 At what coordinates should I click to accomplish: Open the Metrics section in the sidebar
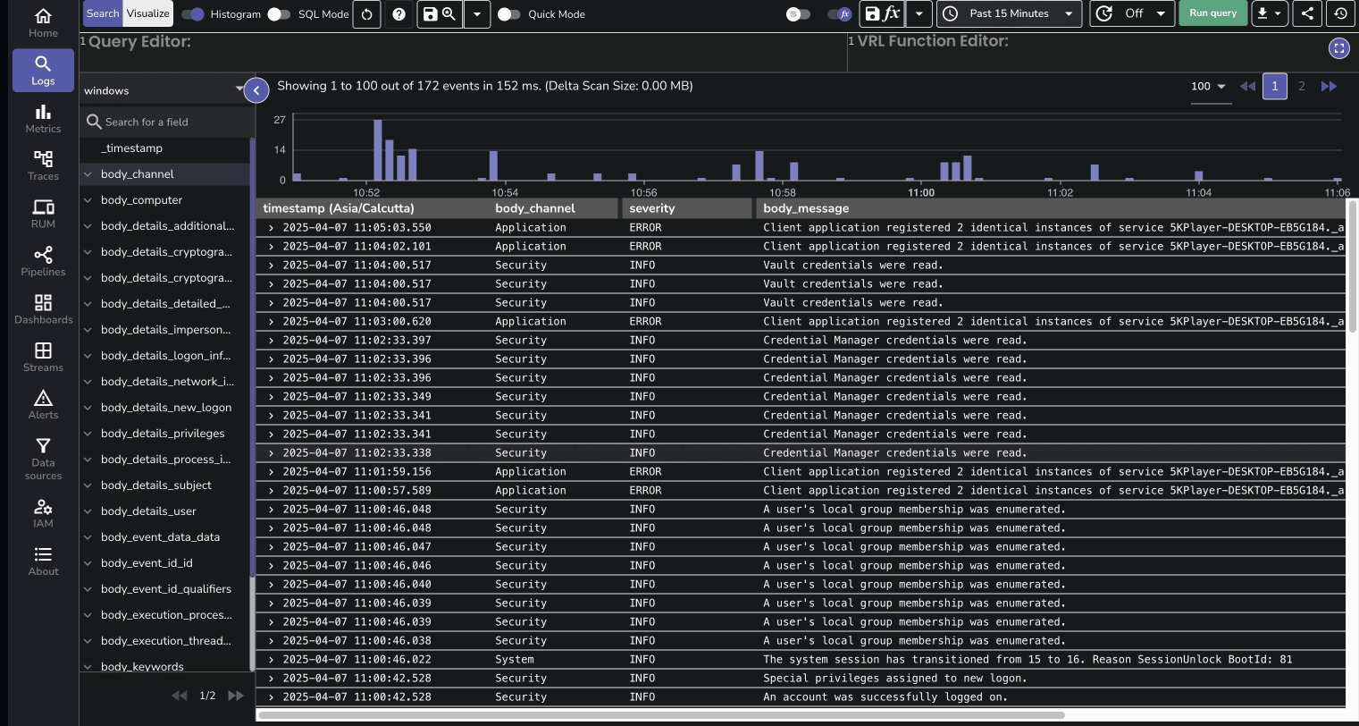click(x=42, y=116)
